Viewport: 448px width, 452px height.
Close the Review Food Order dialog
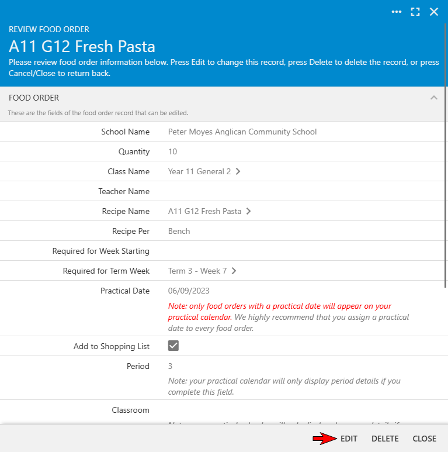click(x=434, y=12)
